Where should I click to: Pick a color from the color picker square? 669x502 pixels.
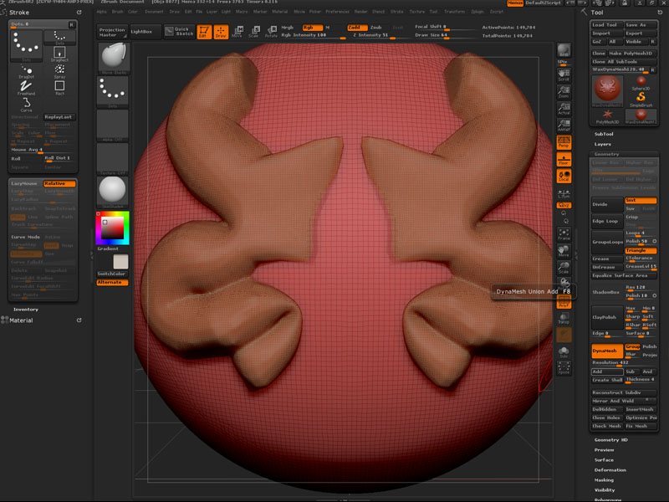(x=113, y=228)
